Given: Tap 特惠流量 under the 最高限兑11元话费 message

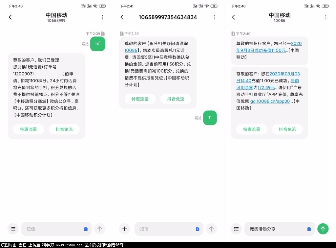Looking at the screenshot, I should coord(140,99).
